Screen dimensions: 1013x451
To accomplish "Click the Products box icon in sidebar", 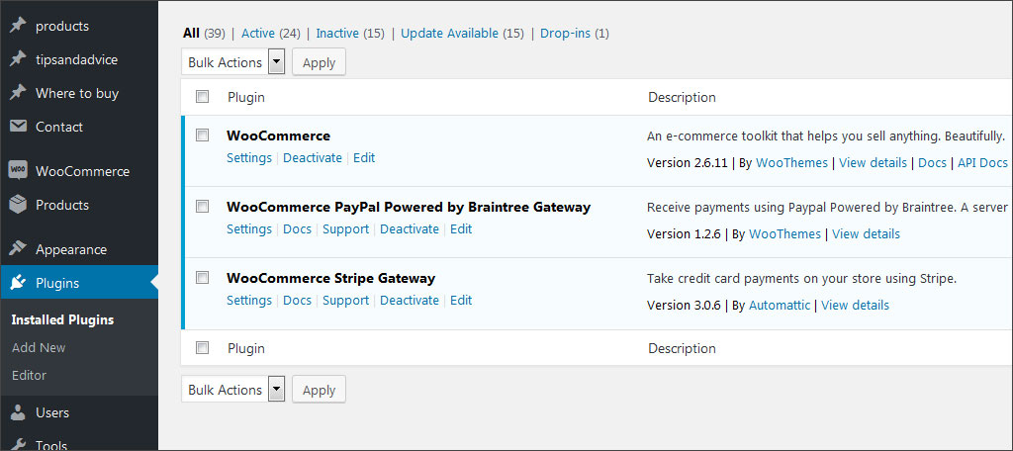I will click(17, 205).
